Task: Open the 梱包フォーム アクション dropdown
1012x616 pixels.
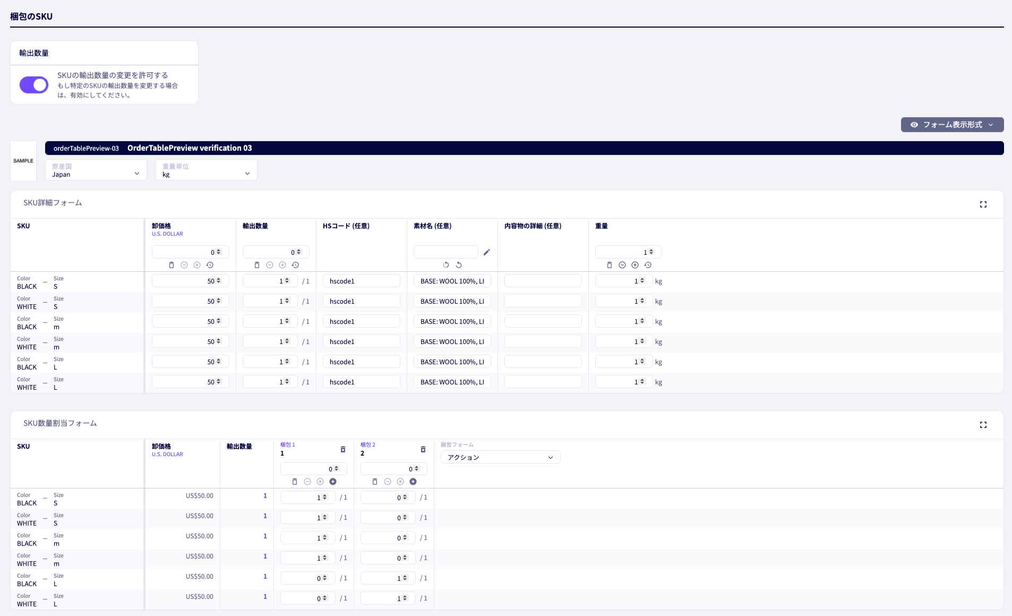Action: (500, 457)
